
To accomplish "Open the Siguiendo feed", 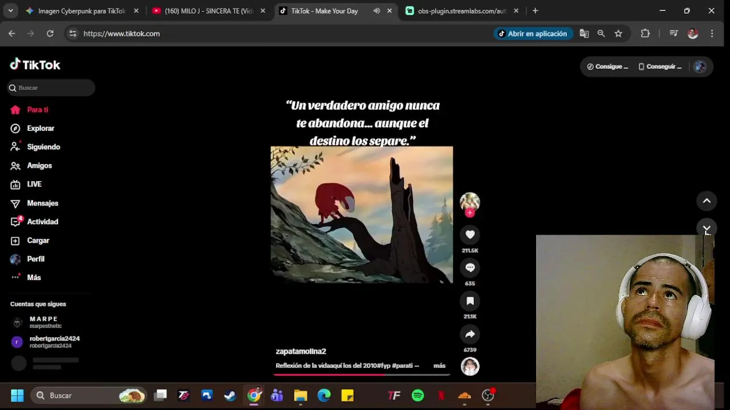I will click(43, 147).
